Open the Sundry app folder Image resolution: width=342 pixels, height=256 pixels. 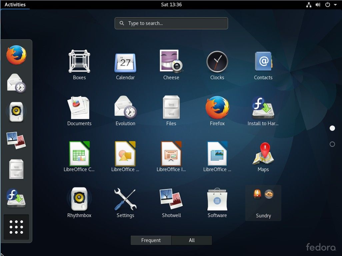263,203
